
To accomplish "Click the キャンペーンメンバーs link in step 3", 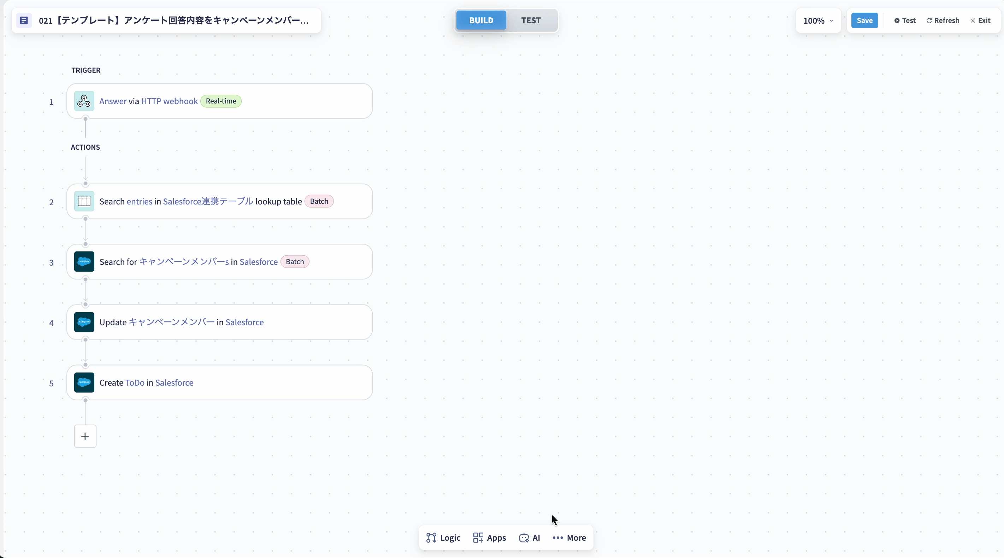I will (x=184, y=262).
